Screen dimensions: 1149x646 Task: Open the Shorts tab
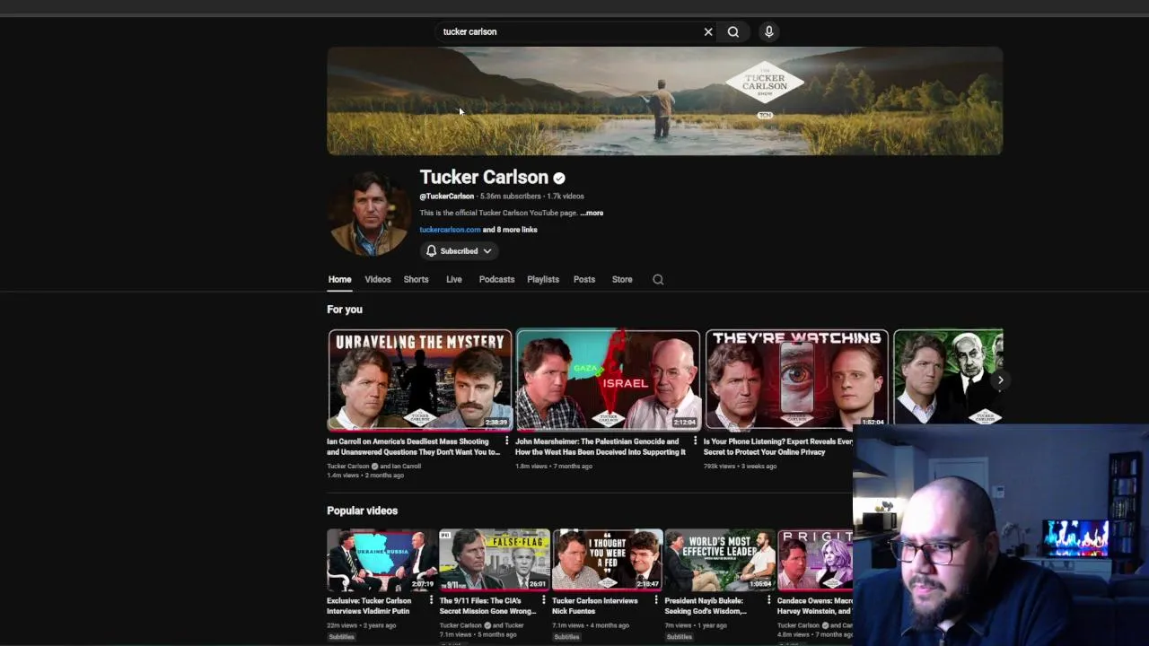point(416,279)
